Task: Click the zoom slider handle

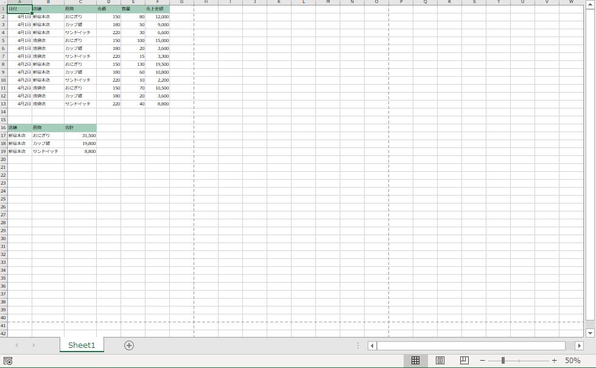Action: [503, 361]
